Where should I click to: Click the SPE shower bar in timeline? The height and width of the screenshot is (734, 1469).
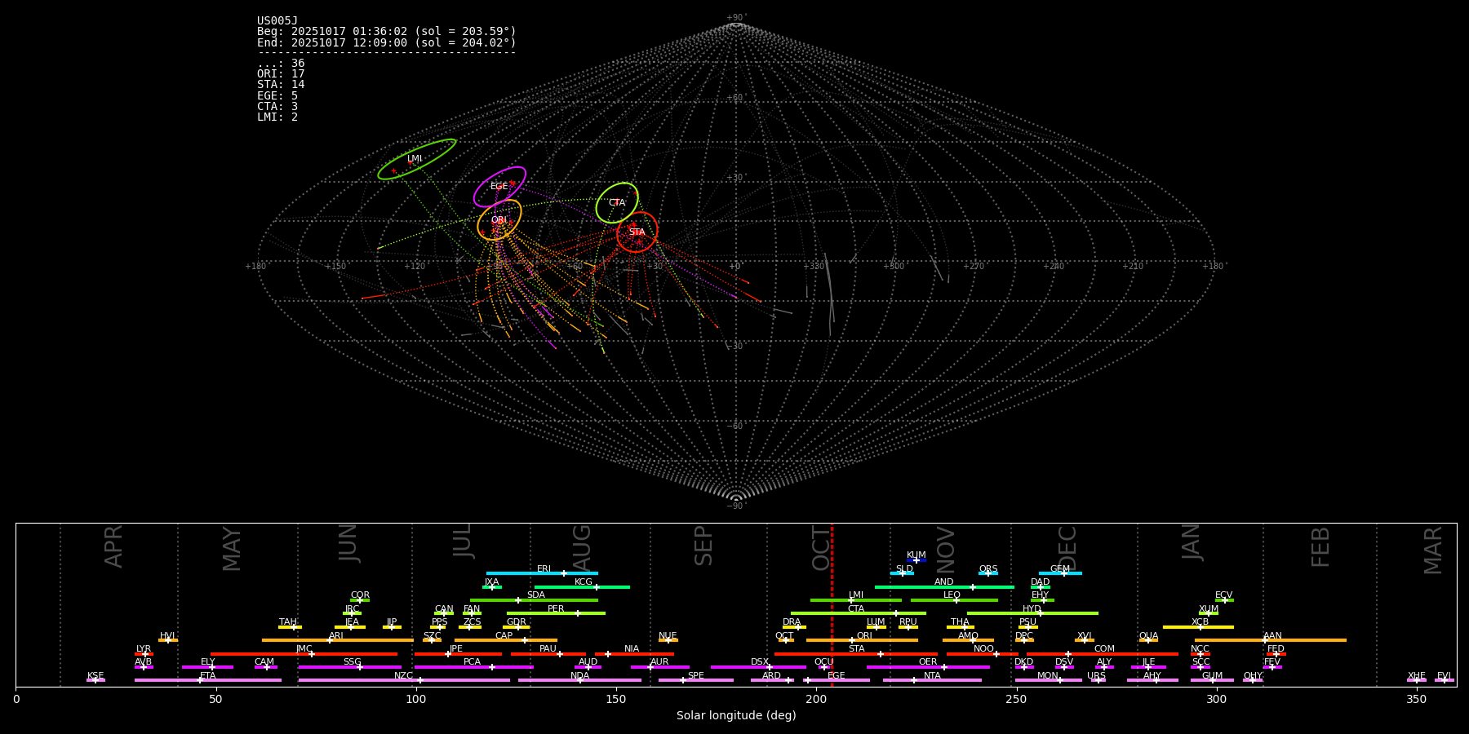696,680
